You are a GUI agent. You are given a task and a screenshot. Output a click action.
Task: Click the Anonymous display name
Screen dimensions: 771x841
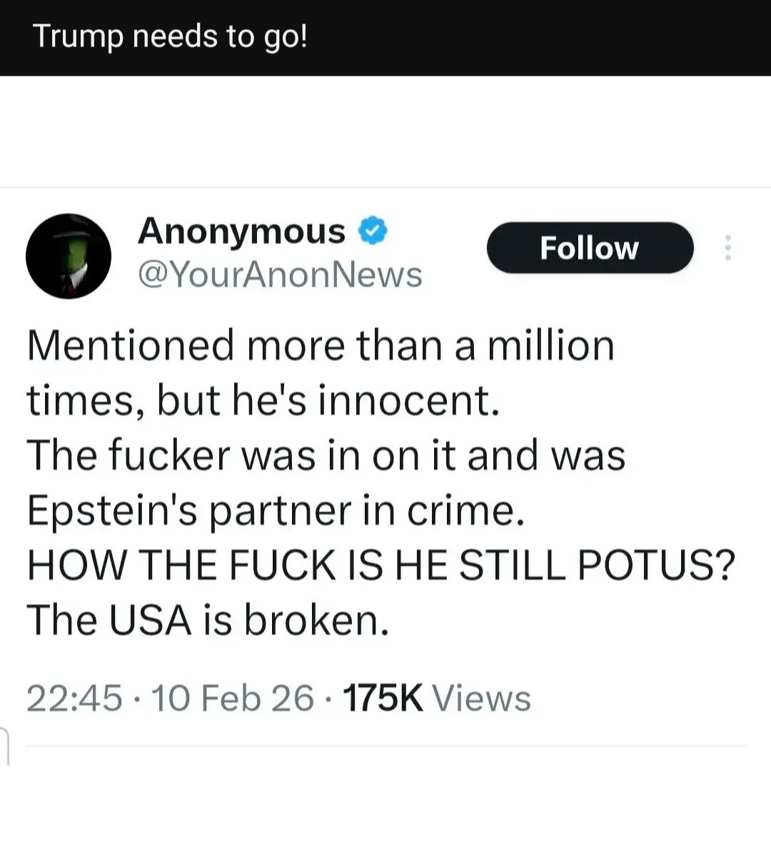(x=241, y=231)
